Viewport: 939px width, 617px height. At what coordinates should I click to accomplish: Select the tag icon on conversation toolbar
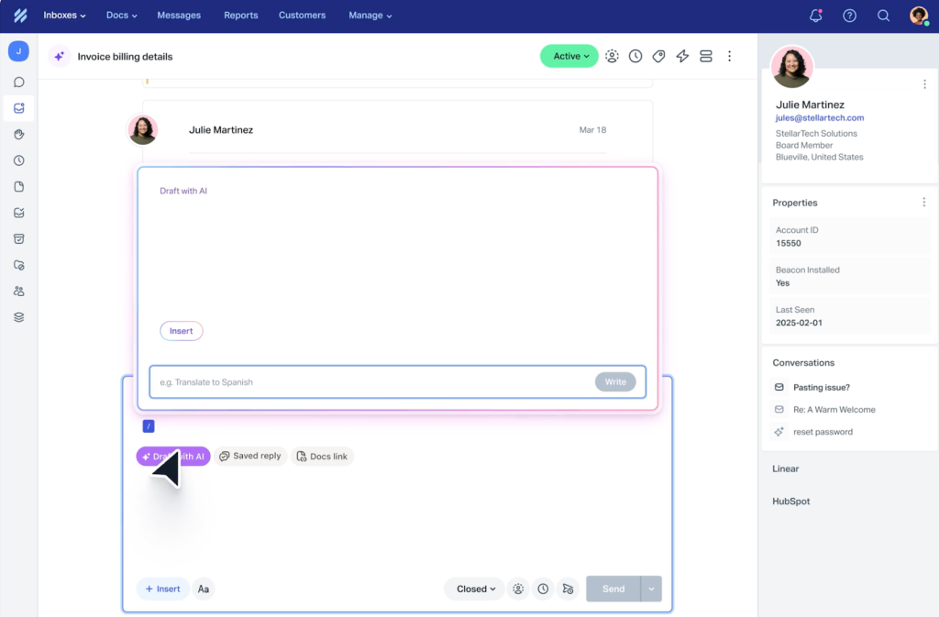coord(658,56)
